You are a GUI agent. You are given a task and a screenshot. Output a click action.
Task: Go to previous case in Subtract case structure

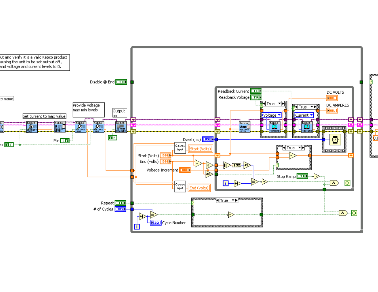tap(285, 148)
